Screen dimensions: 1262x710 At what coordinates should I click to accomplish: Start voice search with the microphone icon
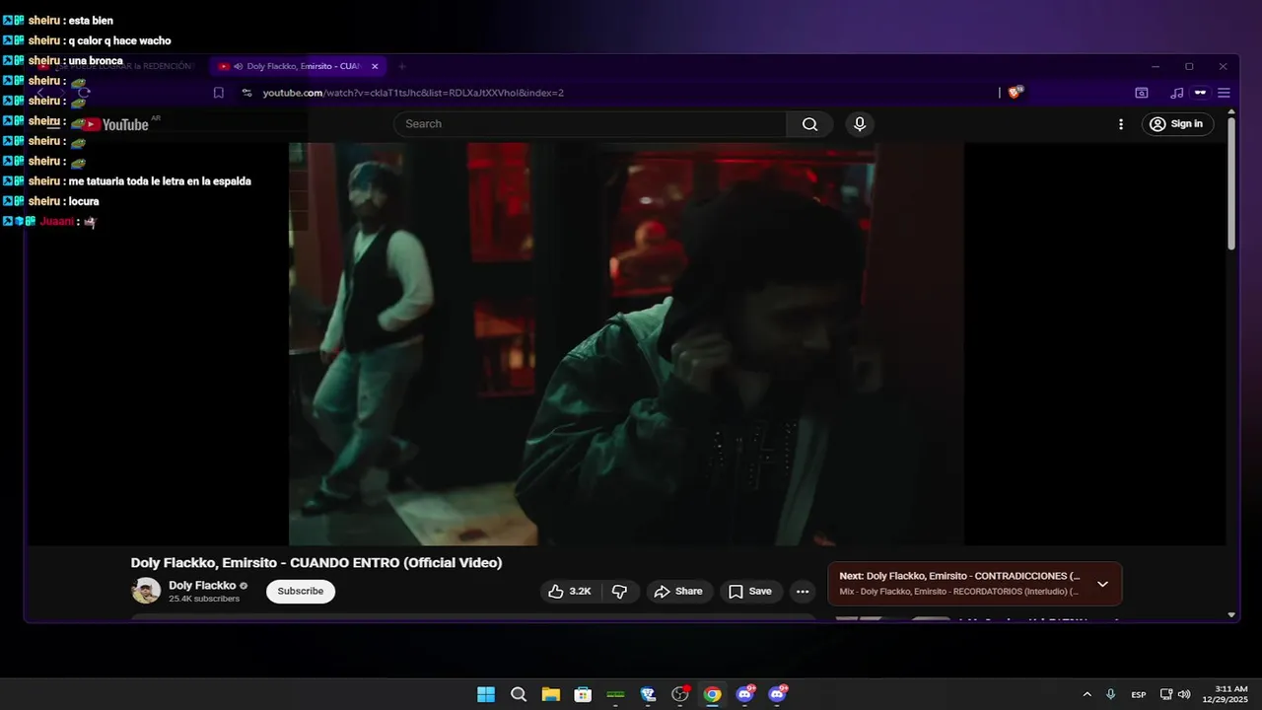pos(860,124)
